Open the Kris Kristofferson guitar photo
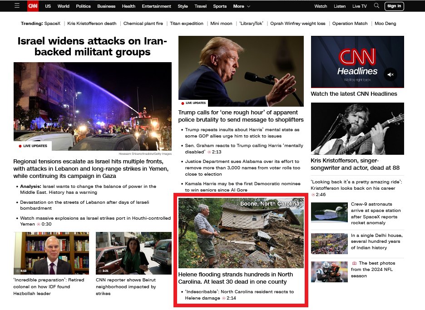Image resolution: width=425 pixels, height=310 pixels. pyautogui.click(x=357, y=128)
